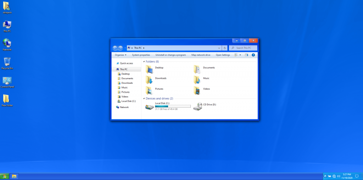Open the action center notifications panel

pos(357,176)
